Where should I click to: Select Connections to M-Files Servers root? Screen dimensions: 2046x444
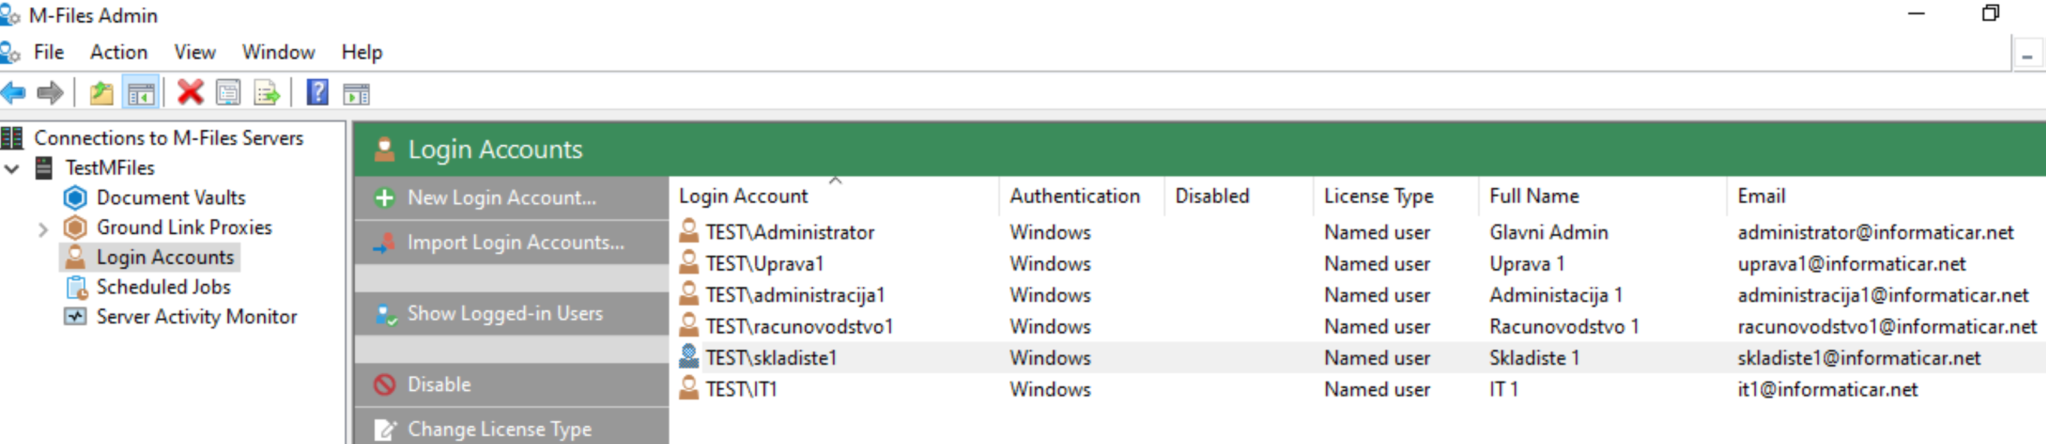168,138
